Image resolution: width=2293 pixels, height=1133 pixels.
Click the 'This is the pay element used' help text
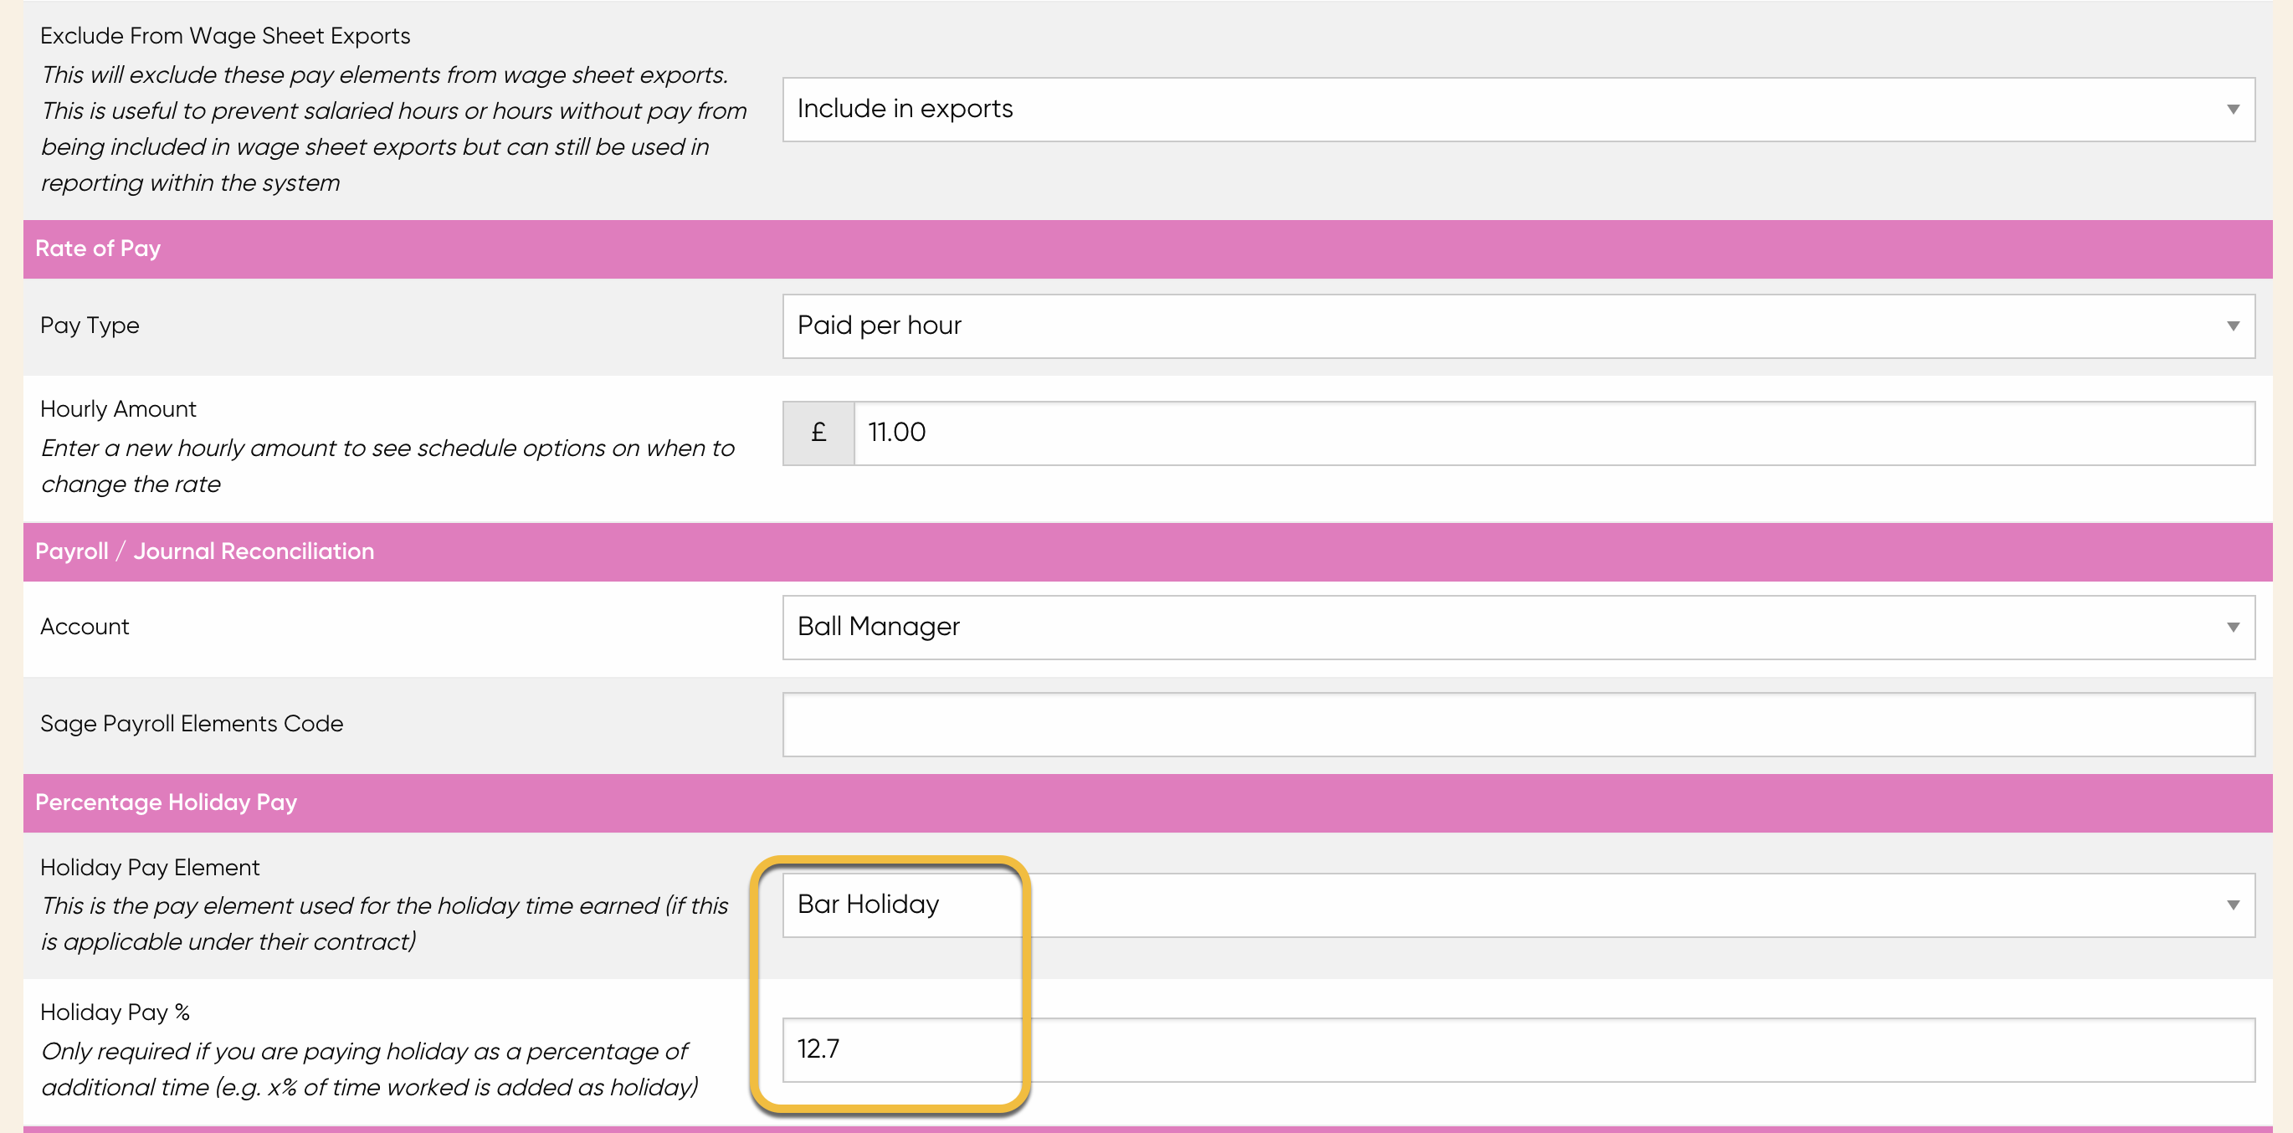pyautogui.click(x=385, y=924)
